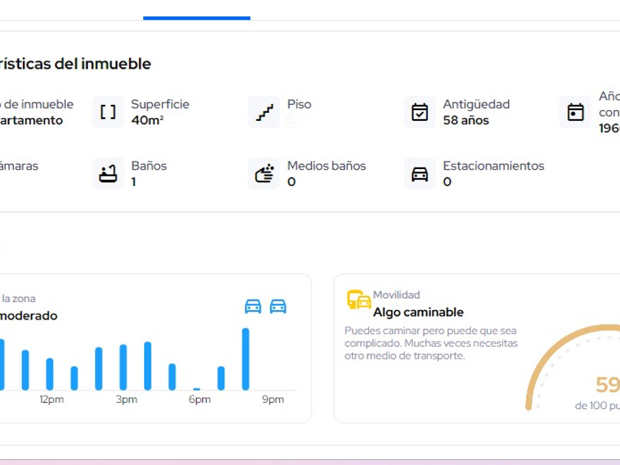620x465 pixels.
Task: Click the traffic bar above 3pm
Action: (x=123, y=368)
